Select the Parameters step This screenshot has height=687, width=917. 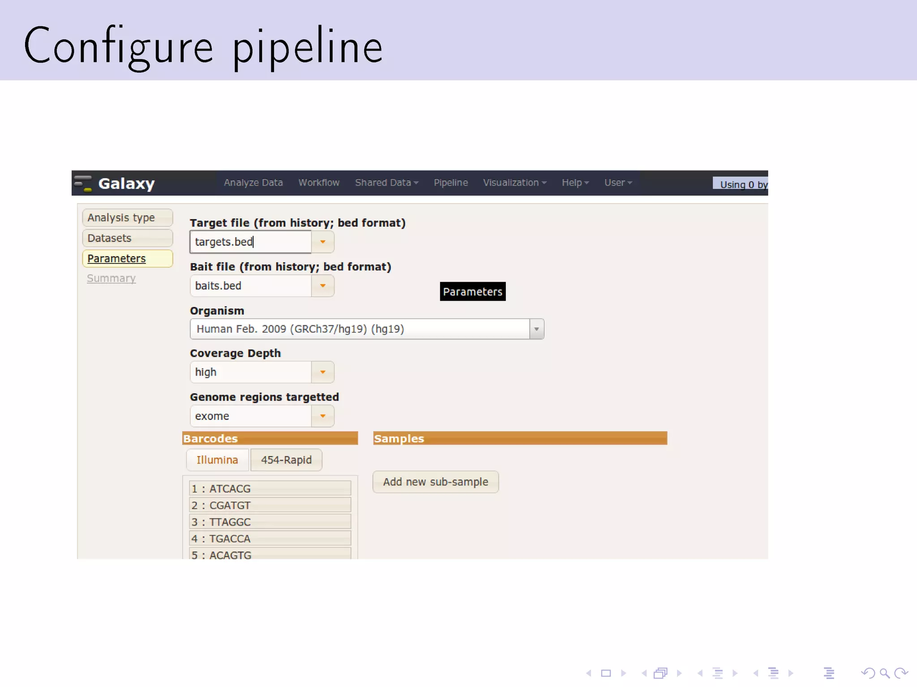coord(128,259)
